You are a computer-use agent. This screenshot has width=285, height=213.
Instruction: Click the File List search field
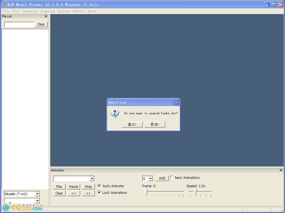click(19, 24)
